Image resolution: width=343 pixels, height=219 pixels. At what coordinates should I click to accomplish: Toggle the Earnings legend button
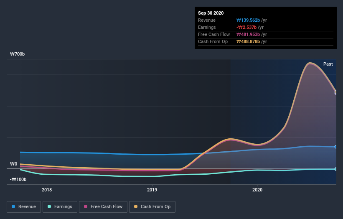(60, 207)
